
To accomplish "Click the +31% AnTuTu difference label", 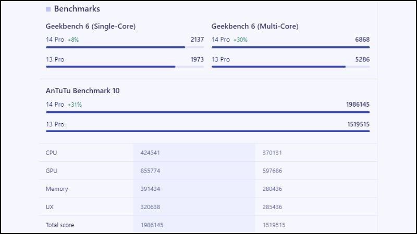I will point(75,105).
